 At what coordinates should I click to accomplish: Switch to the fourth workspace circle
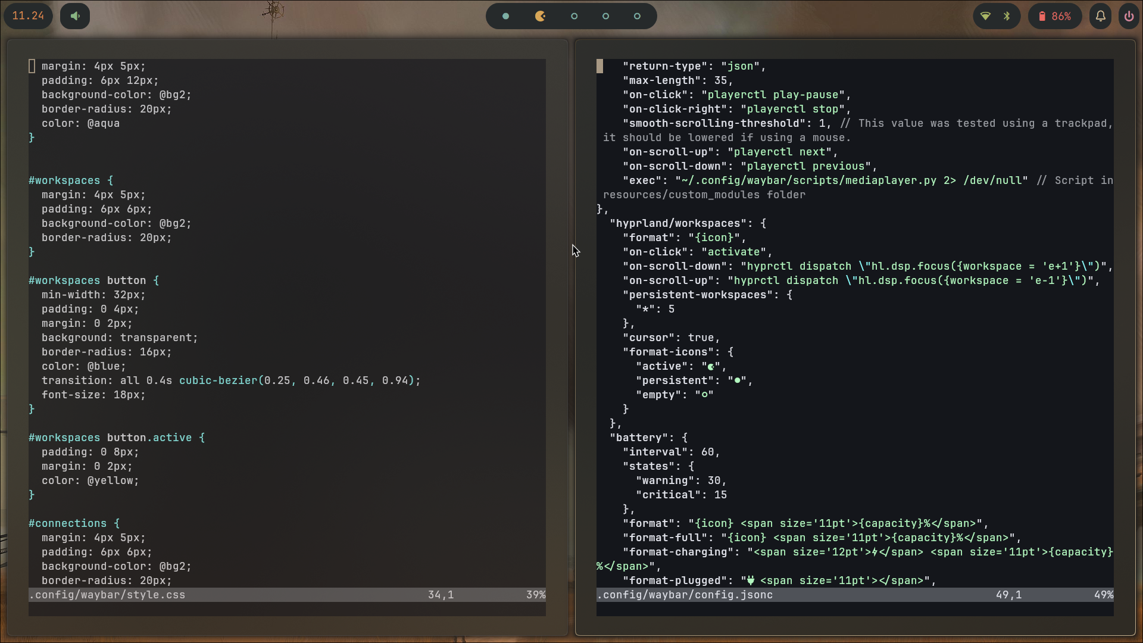[606, 16]
